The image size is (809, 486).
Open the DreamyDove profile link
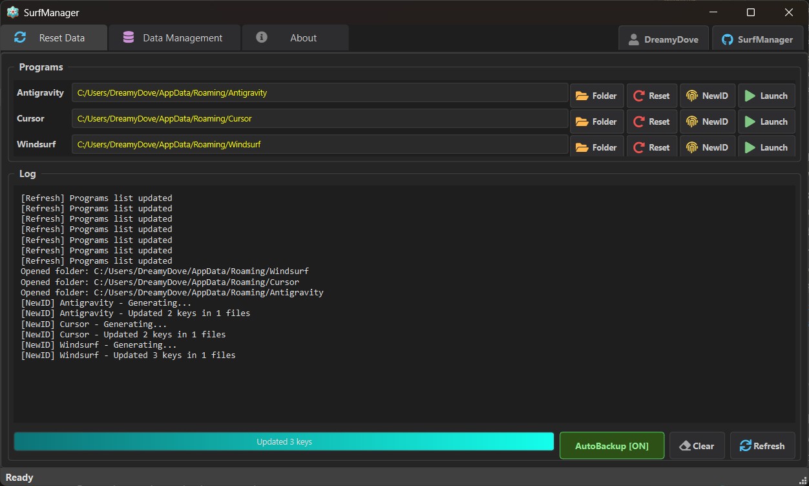664,39
